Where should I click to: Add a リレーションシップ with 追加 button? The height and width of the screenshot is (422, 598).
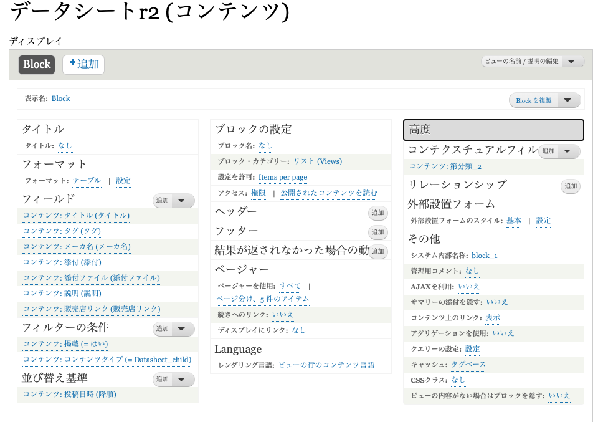click(570, 186)
